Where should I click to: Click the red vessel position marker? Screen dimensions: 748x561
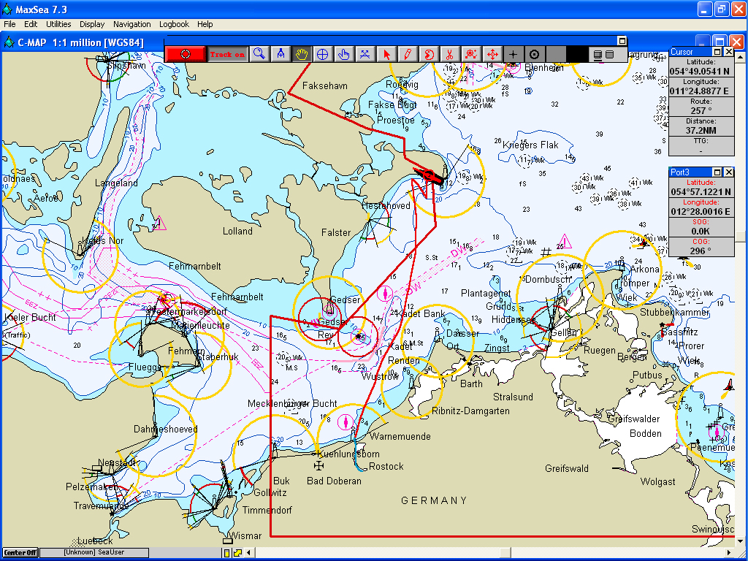[x=428, y=175]
